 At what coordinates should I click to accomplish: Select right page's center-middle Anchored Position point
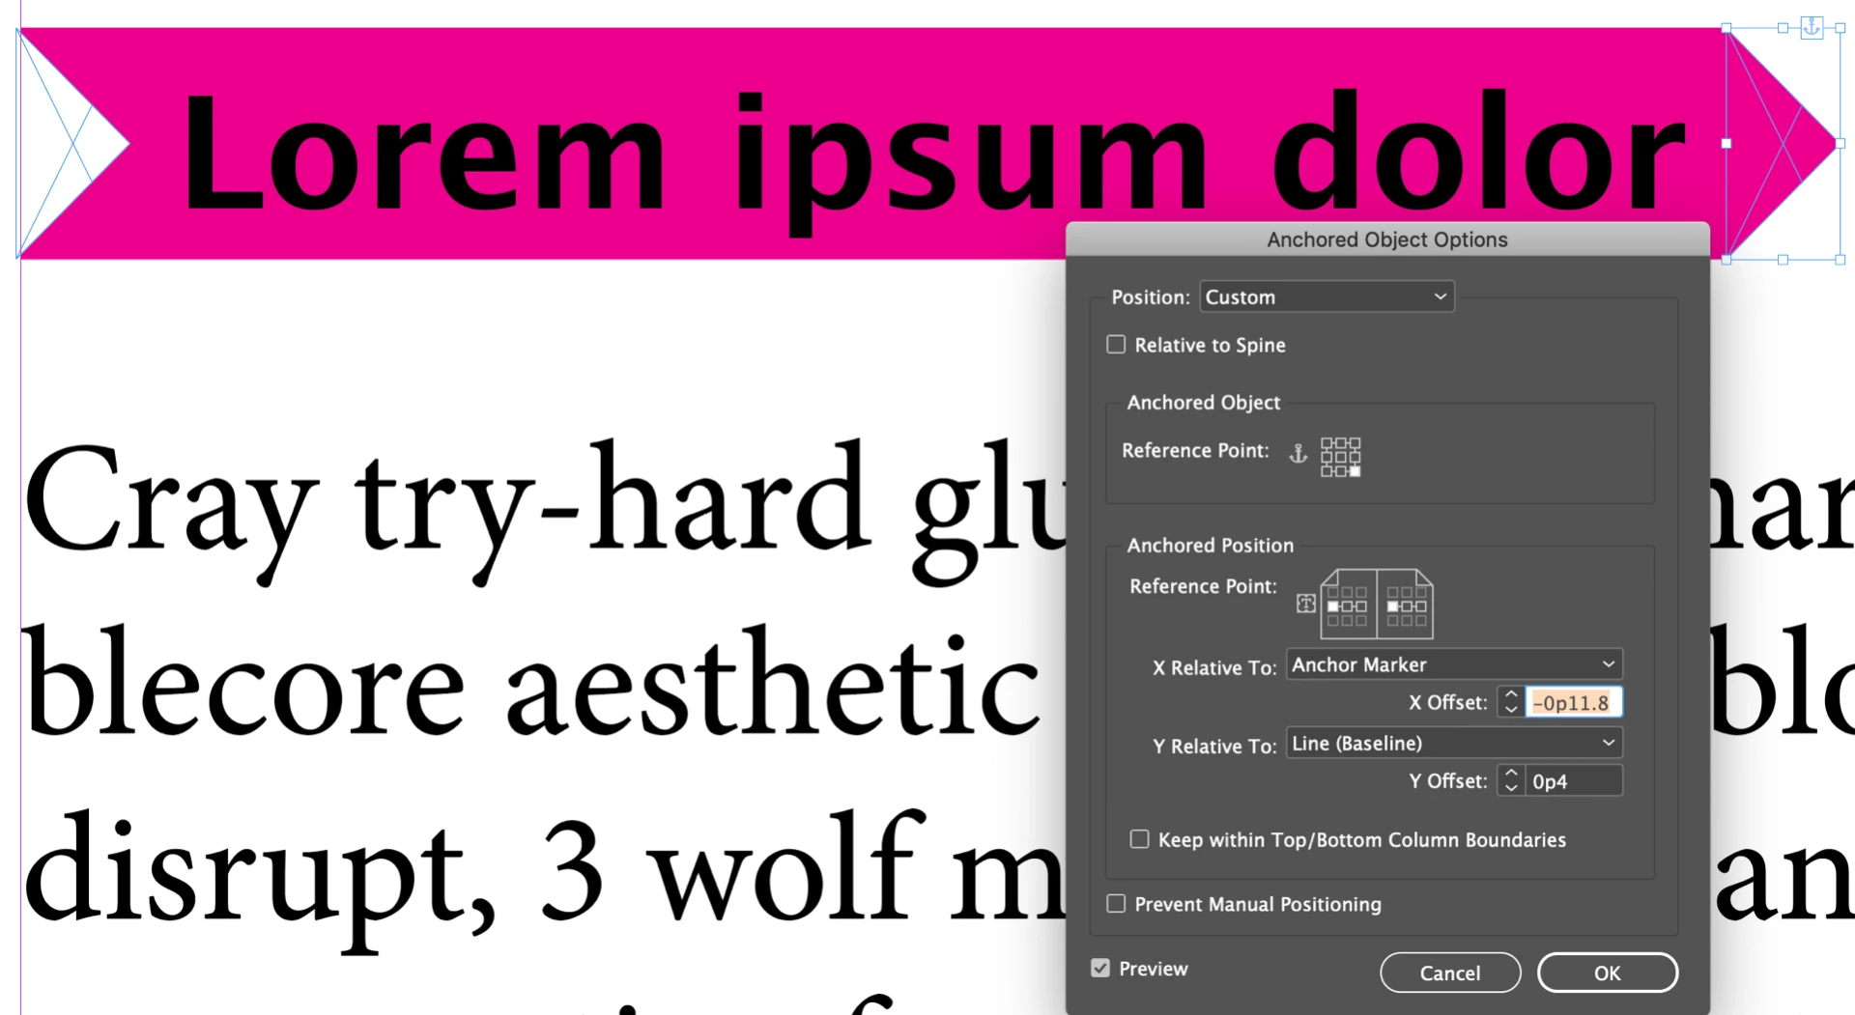(1407, 606)
